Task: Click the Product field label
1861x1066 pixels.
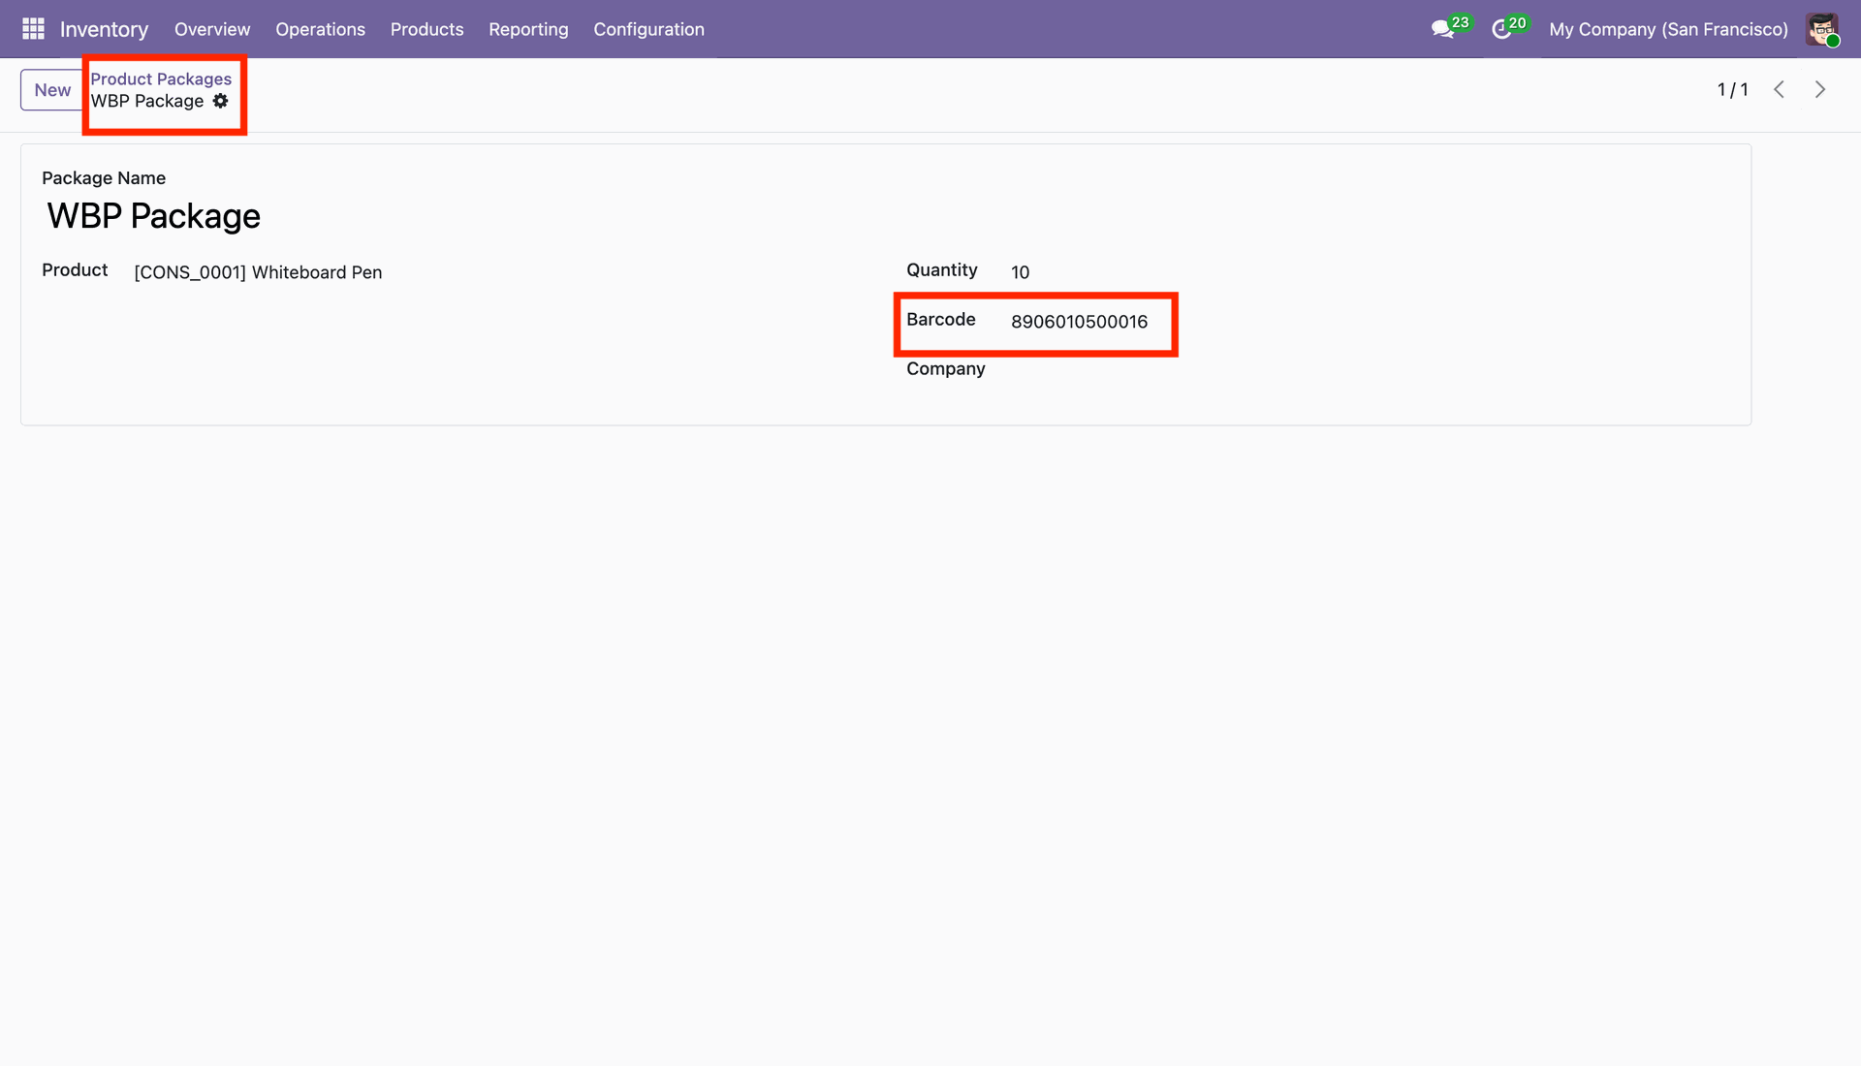Action: click(x=75, y=270)
